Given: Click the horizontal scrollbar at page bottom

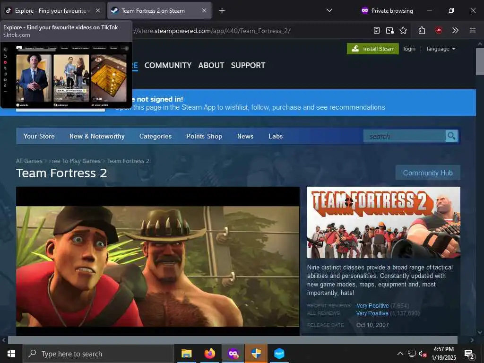Looking at the screenshot, I should pos(233,340).
